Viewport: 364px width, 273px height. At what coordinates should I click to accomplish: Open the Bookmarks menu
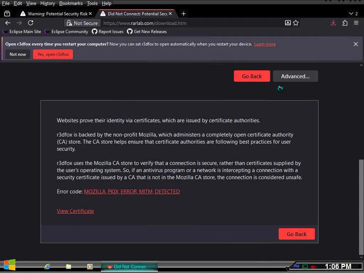(71, 4)
